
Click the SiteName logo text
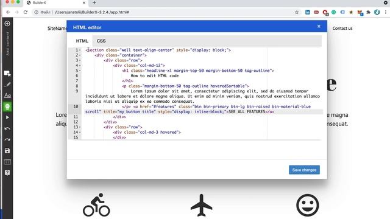pos(57,29)
